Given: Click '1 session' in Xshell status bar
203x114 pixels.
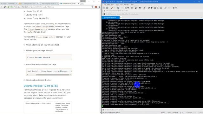Looking at the screenshot, I should pos(189,113).
